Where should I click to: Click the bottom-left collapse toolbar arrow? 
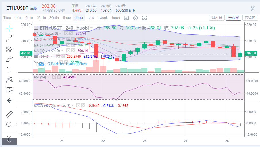click(x=9, y=141)
